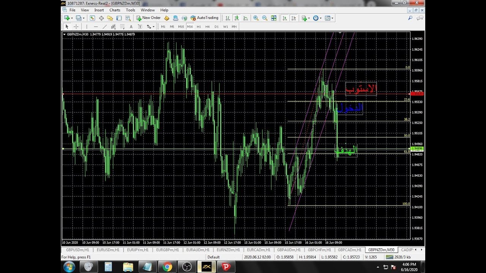486x273 pixels.
Task: Select the Trendline drawing tool
Action: (x=104, y=27)
